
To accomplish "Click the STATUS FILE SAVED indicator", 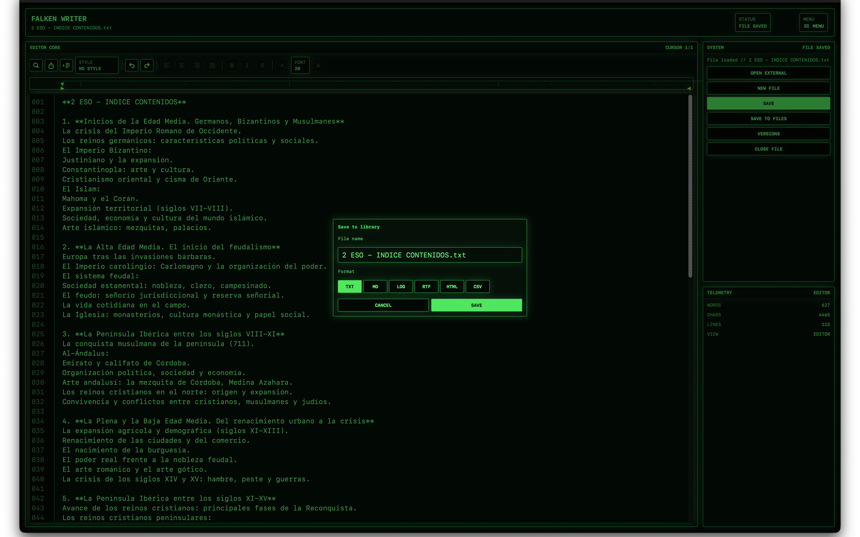I will click(x=753, y=23).
